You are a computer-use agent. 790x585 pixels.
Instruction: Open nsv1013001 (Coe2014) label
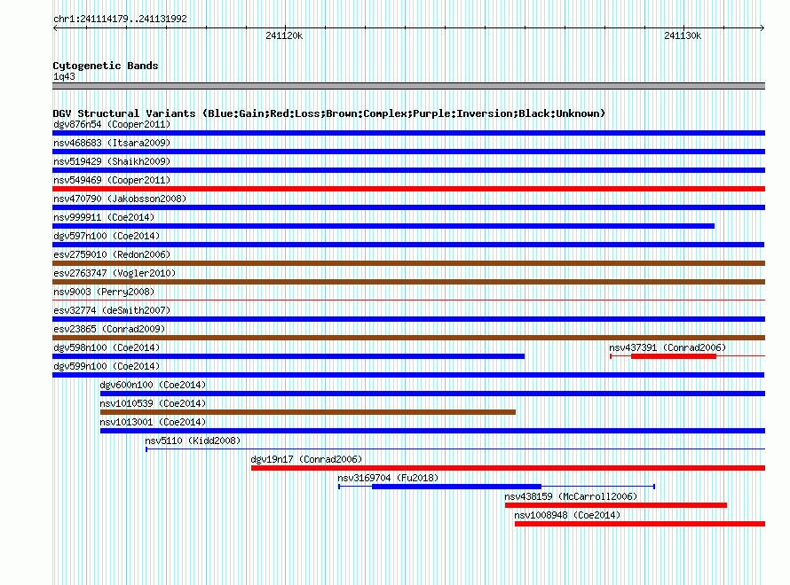[x=153, y=422]
